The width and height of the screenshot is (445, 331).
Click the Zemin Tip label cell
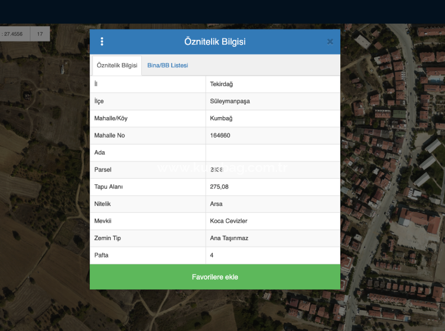coord(108,238)
